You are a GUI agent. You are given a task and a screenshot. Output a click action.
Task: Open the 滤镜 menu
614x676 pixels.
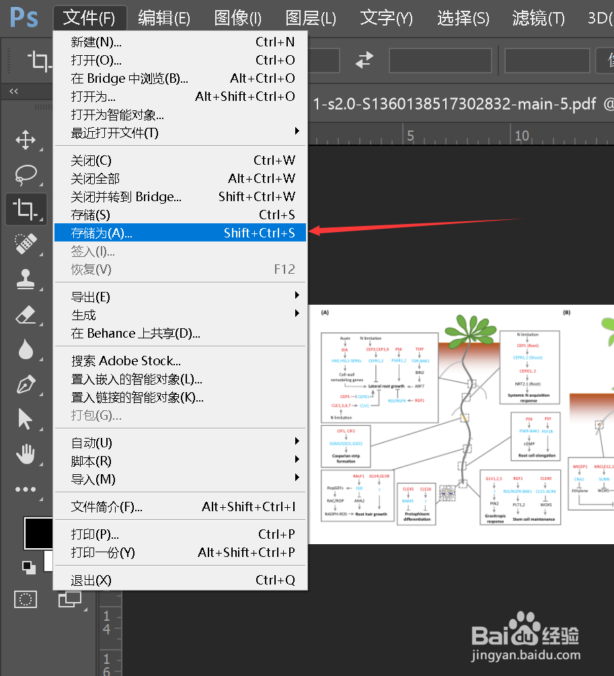tap(537, 18)
